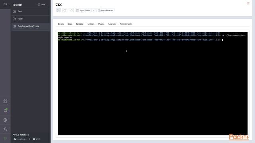The width and height of the screenshot is (255, 143).
Task: Click the Open Browser button
Action: [x=106, y=10]
